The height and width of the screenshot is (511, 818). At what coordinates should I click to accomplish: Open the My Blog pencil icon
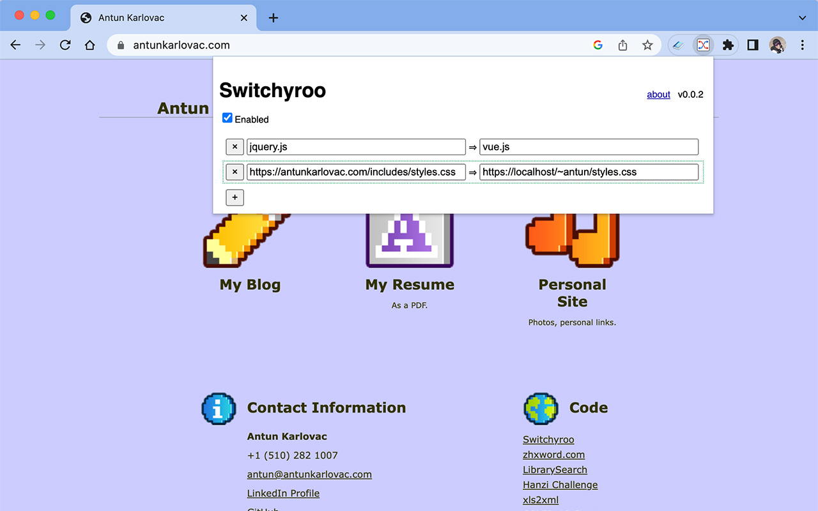[x=248, y=240]
